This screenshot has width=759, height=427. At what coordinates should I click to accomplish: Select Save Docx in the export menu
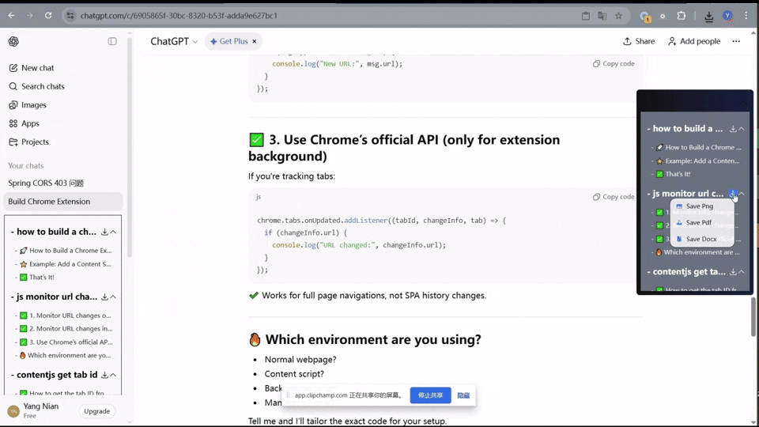coord(700,239)
